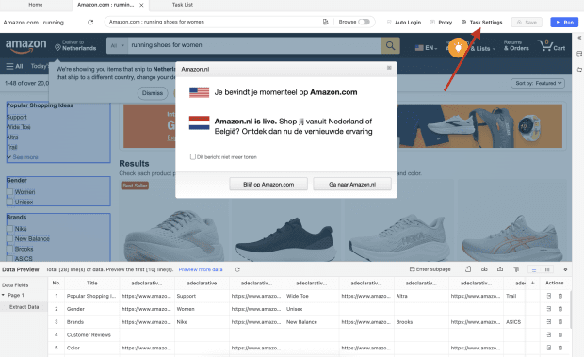The height and width of the screenshot is (357, 584).
Task: Add a new field with plus icon
Action: [532, 283]
